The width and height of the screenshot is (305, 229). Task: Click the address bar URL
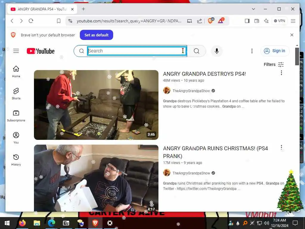(x=129, y=21)
